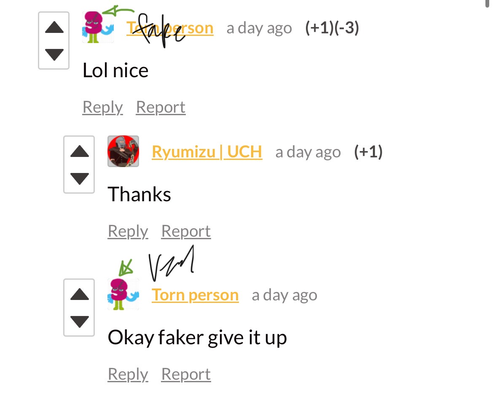The image size is (493, 397).
Task: Click the page scrollbar in the corner
Action: pyautogui.click(x=488, y=3)
